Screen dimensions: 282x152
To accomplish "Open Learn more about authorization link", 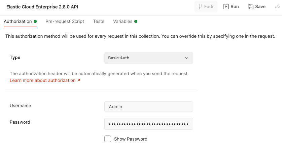I will pyautogui.click(x=43, y=81).
